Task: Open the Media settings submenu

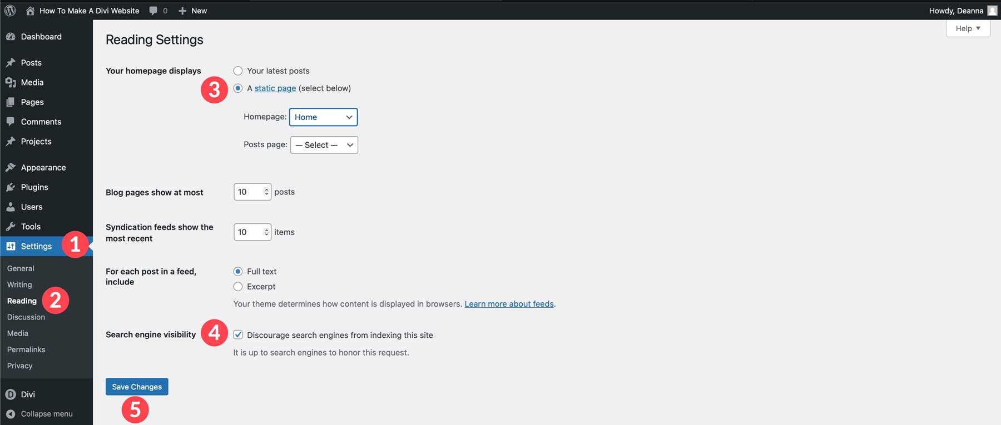Action: point(18,333)
